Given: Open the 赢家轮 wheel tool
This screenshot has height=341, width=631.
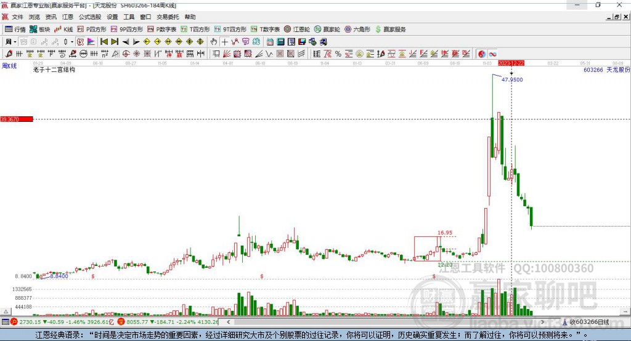Looking at the screenshot, I should 327,30.
